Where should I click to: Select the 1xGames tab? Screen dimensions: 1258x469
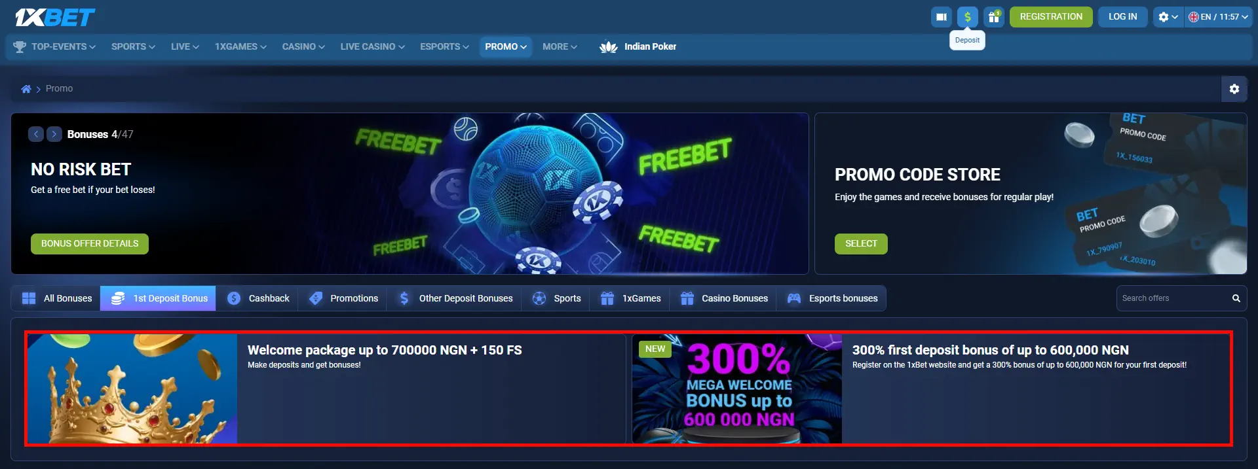coord(629,298)
